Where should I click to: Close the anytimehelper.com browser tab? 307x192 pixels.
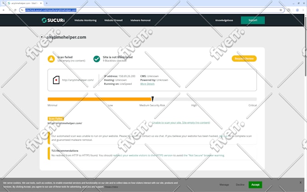click(41, 3)
